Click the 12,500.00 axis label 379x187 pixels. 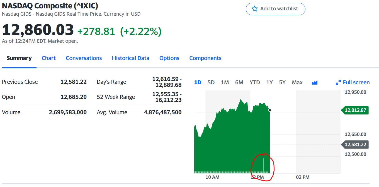355,154
